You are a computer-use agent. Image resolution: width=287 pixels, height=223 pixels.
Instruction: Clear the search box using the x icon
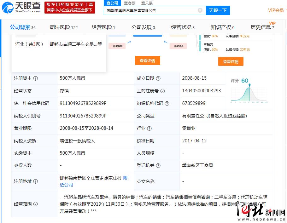coord(200,10)
